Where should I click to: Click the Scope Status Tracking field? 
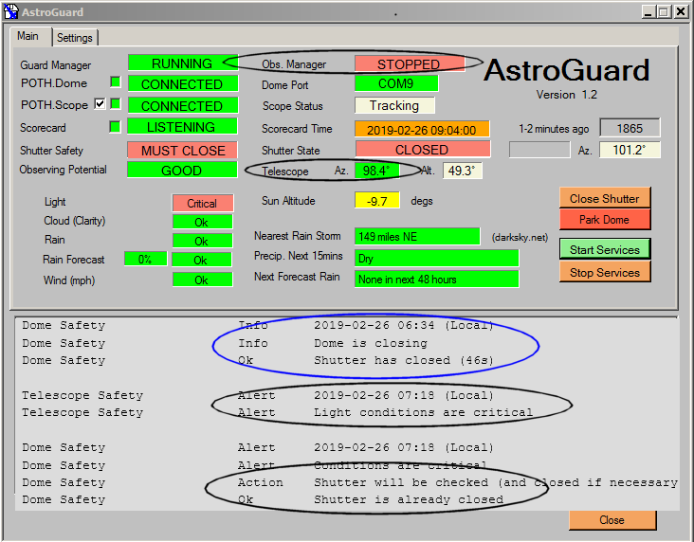[394, 105]
